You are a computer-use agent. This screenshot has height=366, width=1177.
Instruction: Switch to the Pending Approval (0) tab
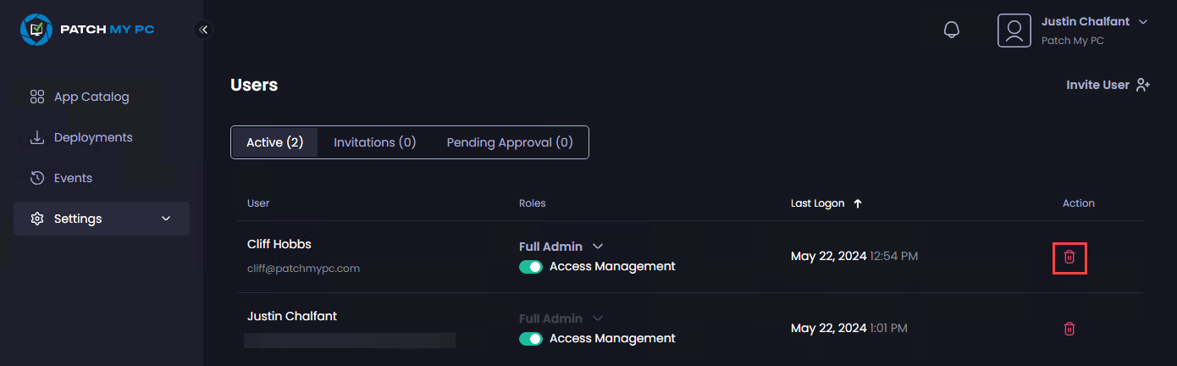(x=510, y=142)
